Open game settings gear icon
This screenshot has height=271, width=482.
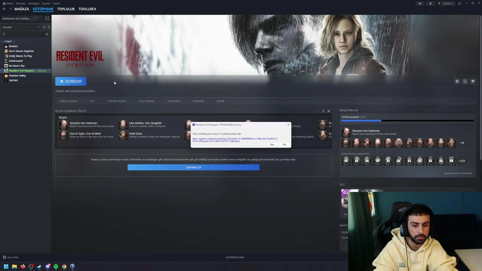tap(457, 81)
